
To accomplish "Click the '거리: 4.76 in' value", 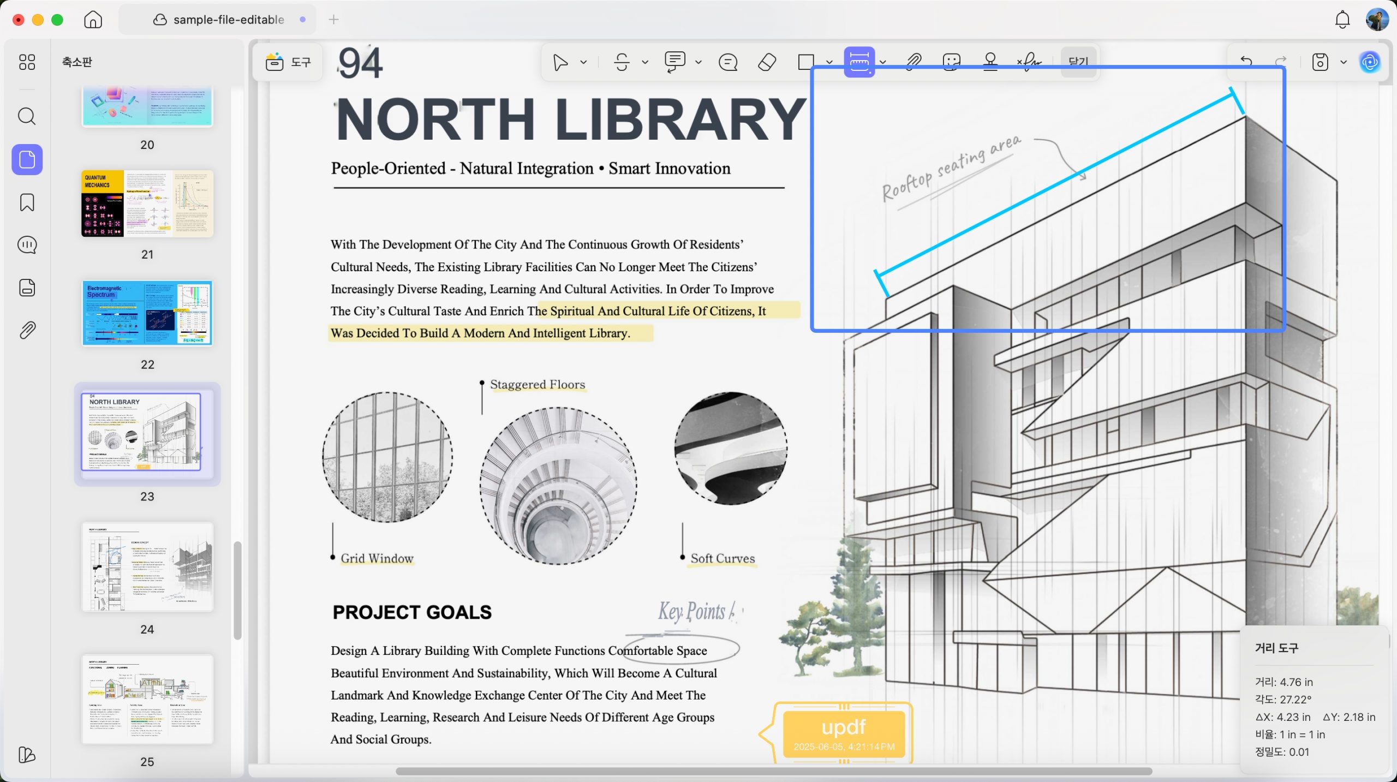I will [1284, 682].
